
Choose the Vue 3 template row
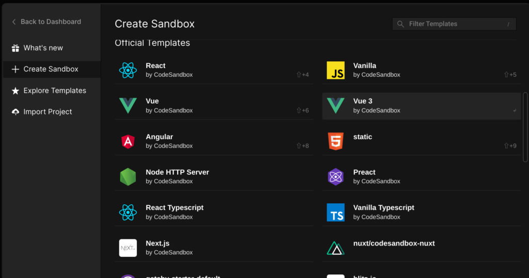point(422,106)
